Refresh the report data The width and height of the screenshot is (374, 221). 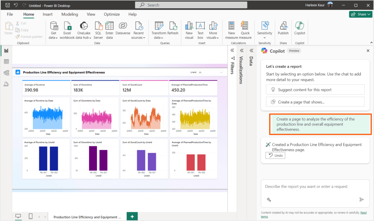tap(173, 28)
